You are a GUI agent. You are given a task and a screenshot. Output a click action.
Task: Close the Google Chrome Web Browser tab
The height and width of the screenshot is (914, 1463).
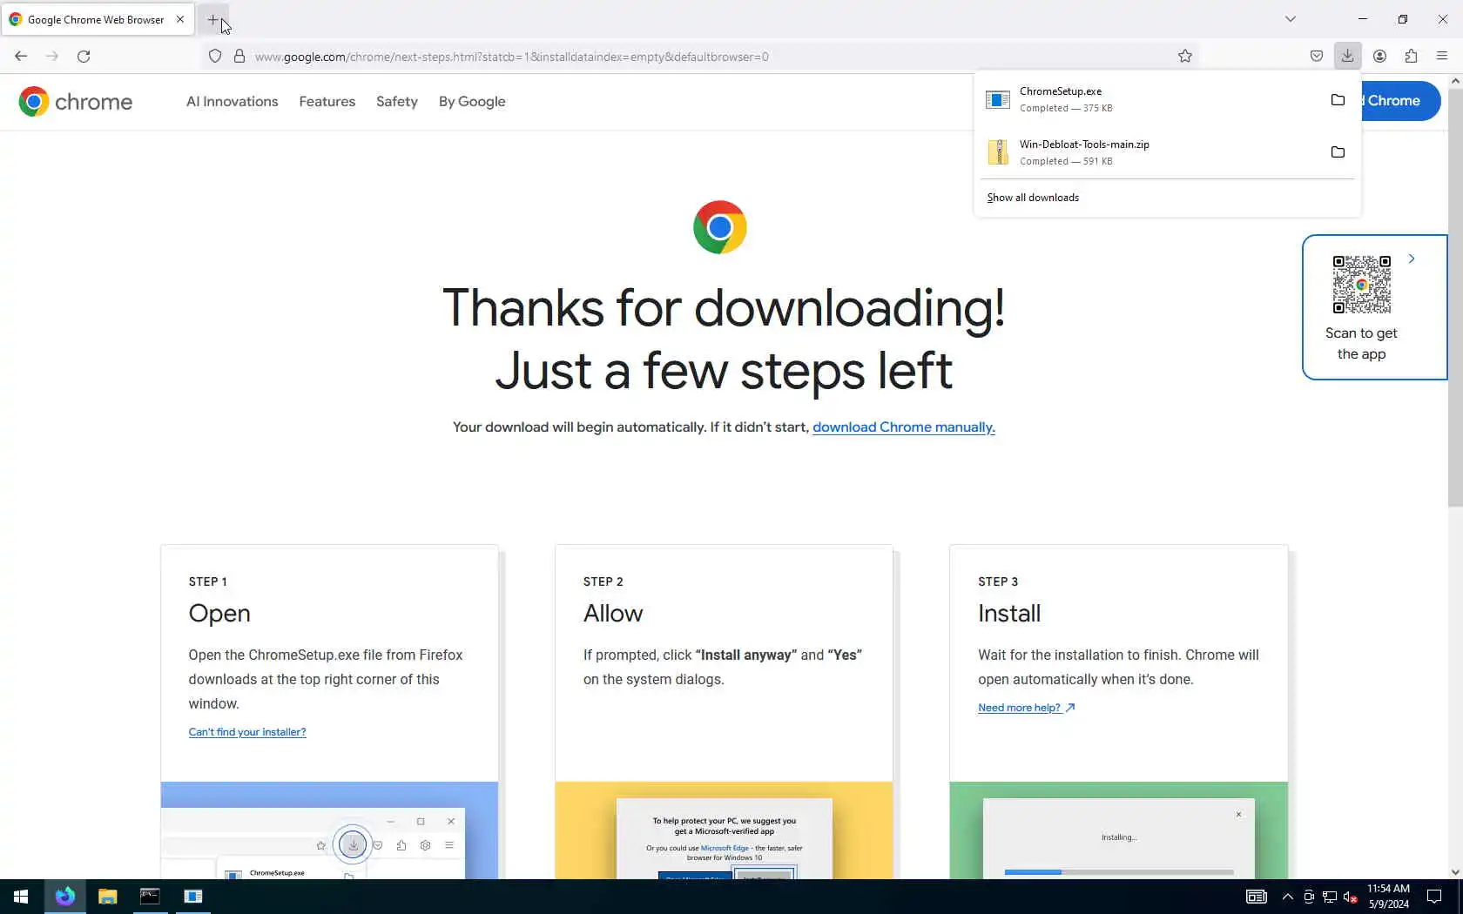[180, 19]
